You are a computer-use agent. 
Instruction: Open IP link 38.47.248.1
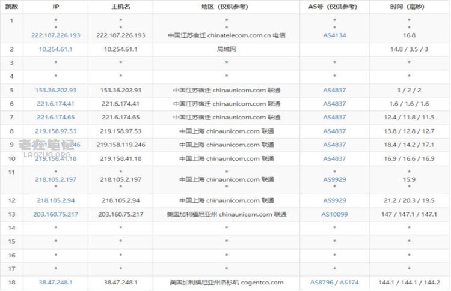55,282
